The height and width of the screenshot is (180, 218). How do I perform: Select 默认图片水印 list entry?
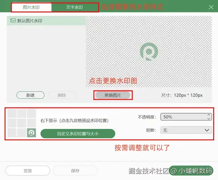[x=46, y=21]
